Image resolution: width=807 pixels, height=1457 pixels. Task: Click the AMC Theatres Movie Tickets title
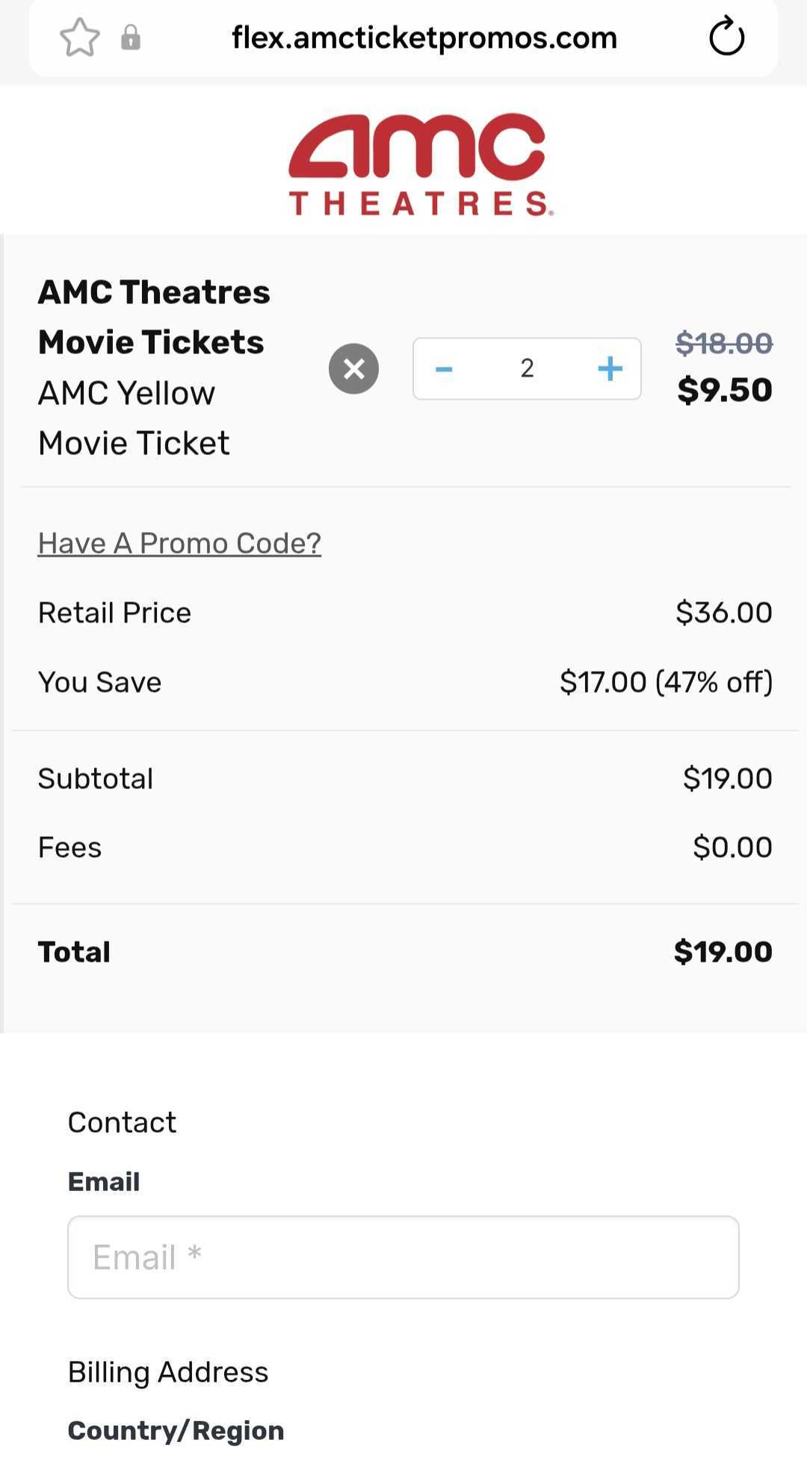point(154,317)
